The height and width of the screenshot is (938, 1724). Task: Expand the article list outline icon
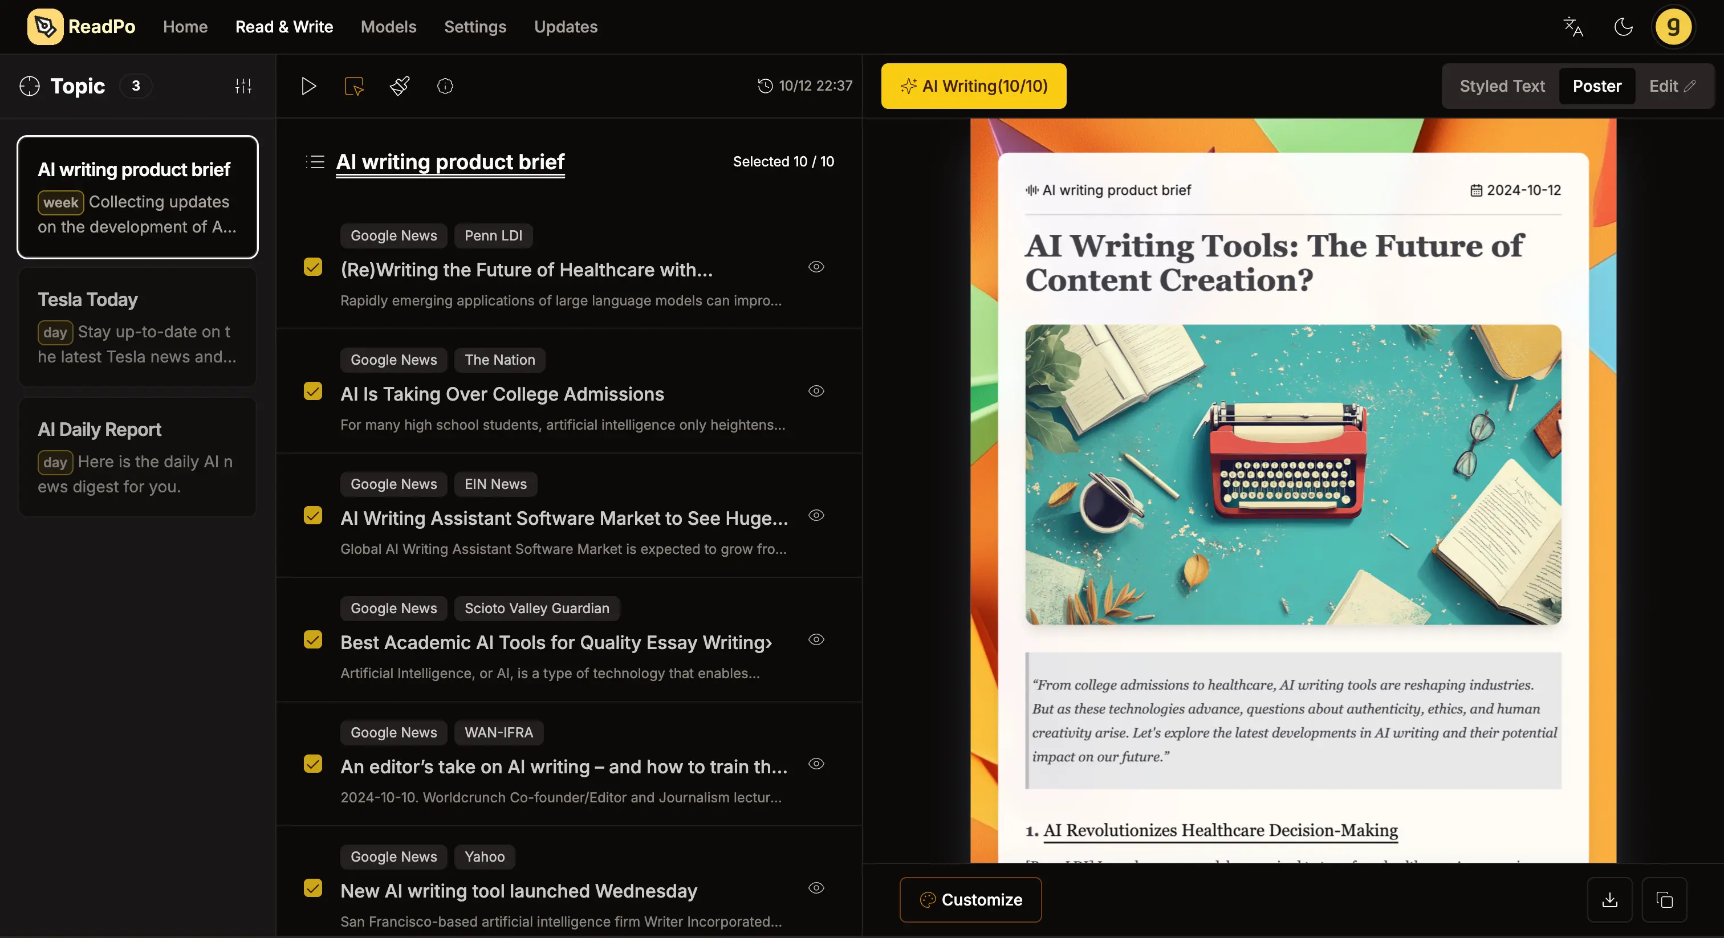tap(315, 161)
